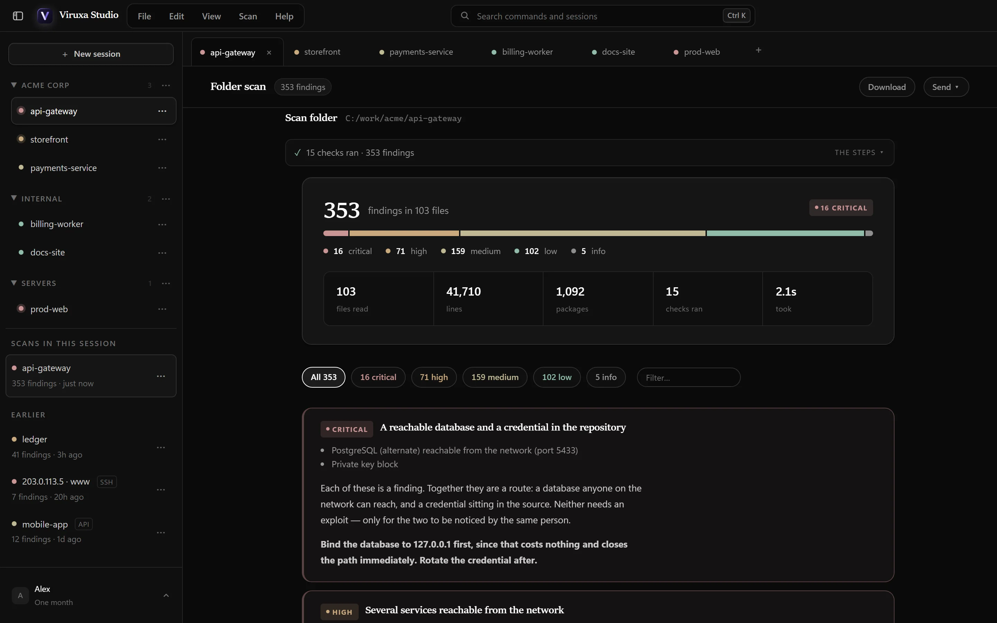
Task: Collapse the INTERNAL group
Action: 14,198
